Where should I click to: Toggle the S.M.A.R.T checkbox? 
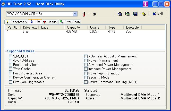point(11,56)
